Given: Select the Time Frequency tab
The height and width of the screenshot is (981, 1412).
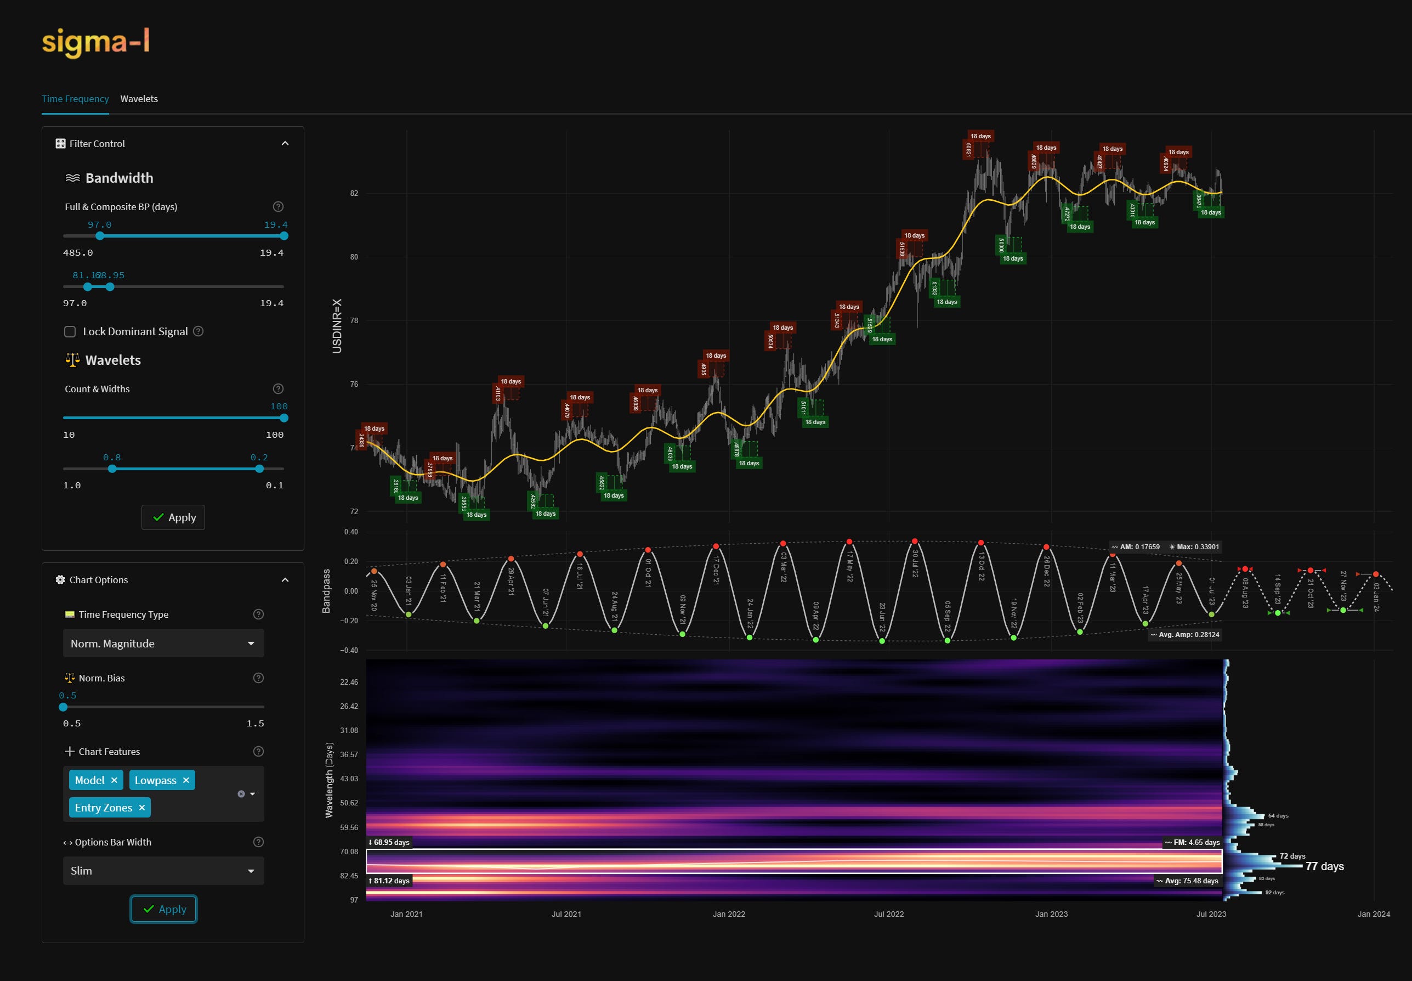Looking at the screenshot, I should [x=75, y=99].
